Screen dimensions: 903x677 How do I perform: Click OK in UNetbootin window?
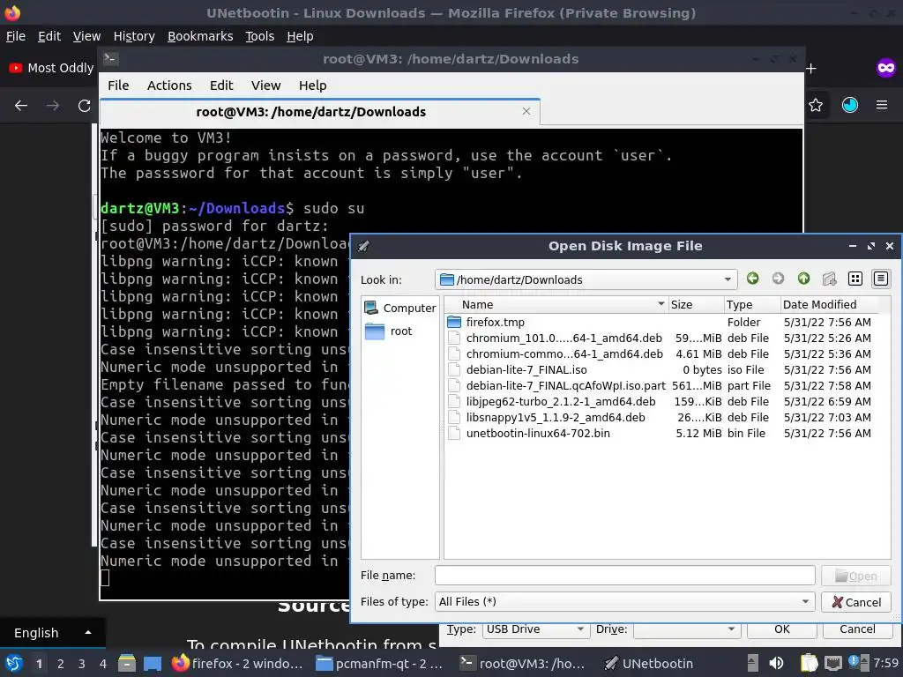(x=781, y=629)
